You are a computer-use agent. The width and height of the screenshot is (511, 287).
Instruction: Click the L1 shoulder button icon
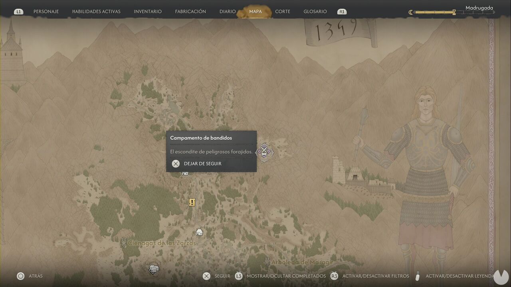click(18, 12)
